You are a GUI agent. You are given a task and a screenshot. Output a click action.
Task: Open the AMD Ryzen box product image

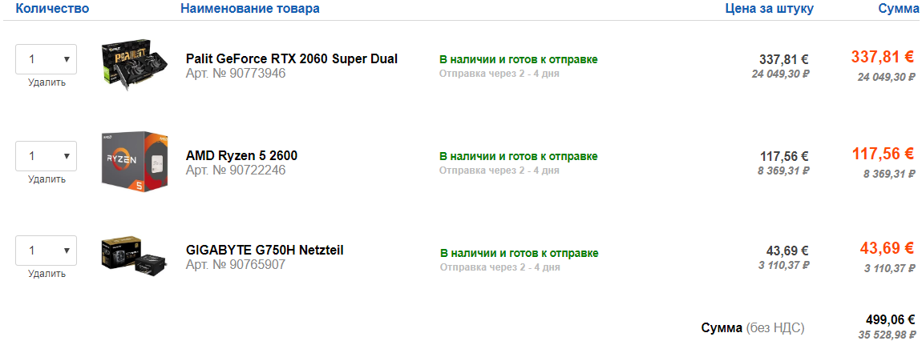click(135, 161)
